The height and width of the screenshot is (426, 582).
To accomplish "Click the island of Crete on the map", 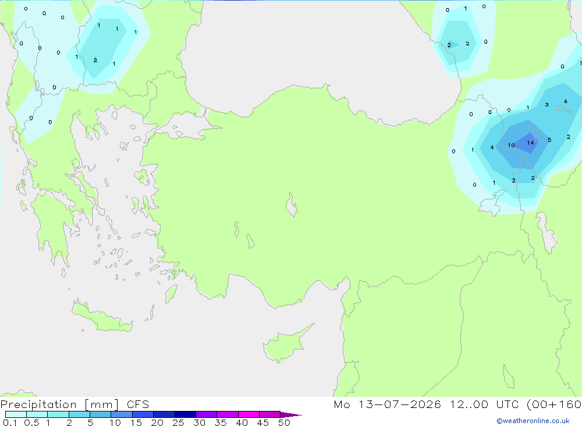I will coord(102,316).
